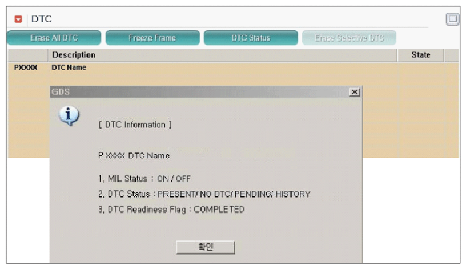Click the DTC Status PRESENT/PENDING line
Viewport: 466px width, 269px height.
click(204, 194)
